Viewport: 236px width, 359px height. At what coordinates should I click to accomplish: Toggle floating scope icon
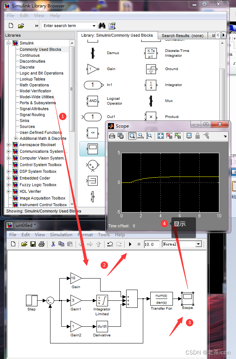189,136
